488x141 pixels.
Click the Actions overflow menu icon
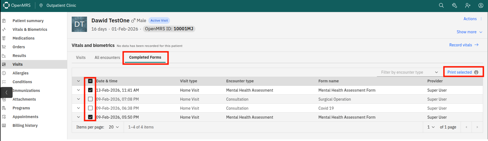click(481, 19)
